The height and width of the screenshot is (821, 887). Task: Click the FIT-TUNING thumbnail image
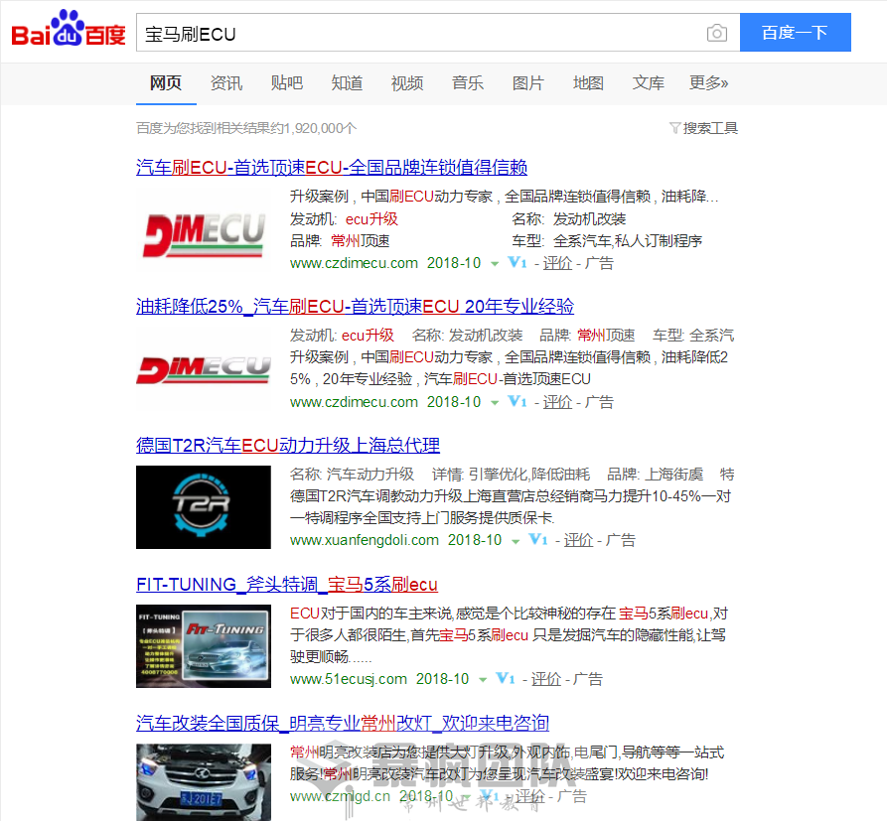tap(204, 646)
